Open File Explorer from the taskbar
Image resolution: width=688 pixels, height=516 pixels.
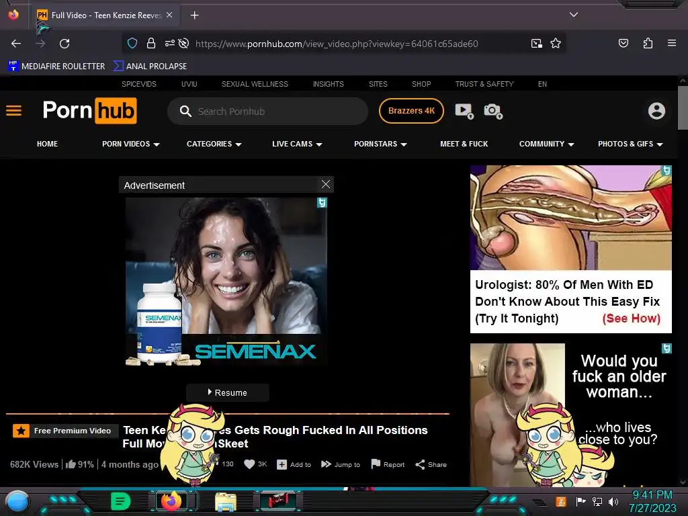(226, 501)
